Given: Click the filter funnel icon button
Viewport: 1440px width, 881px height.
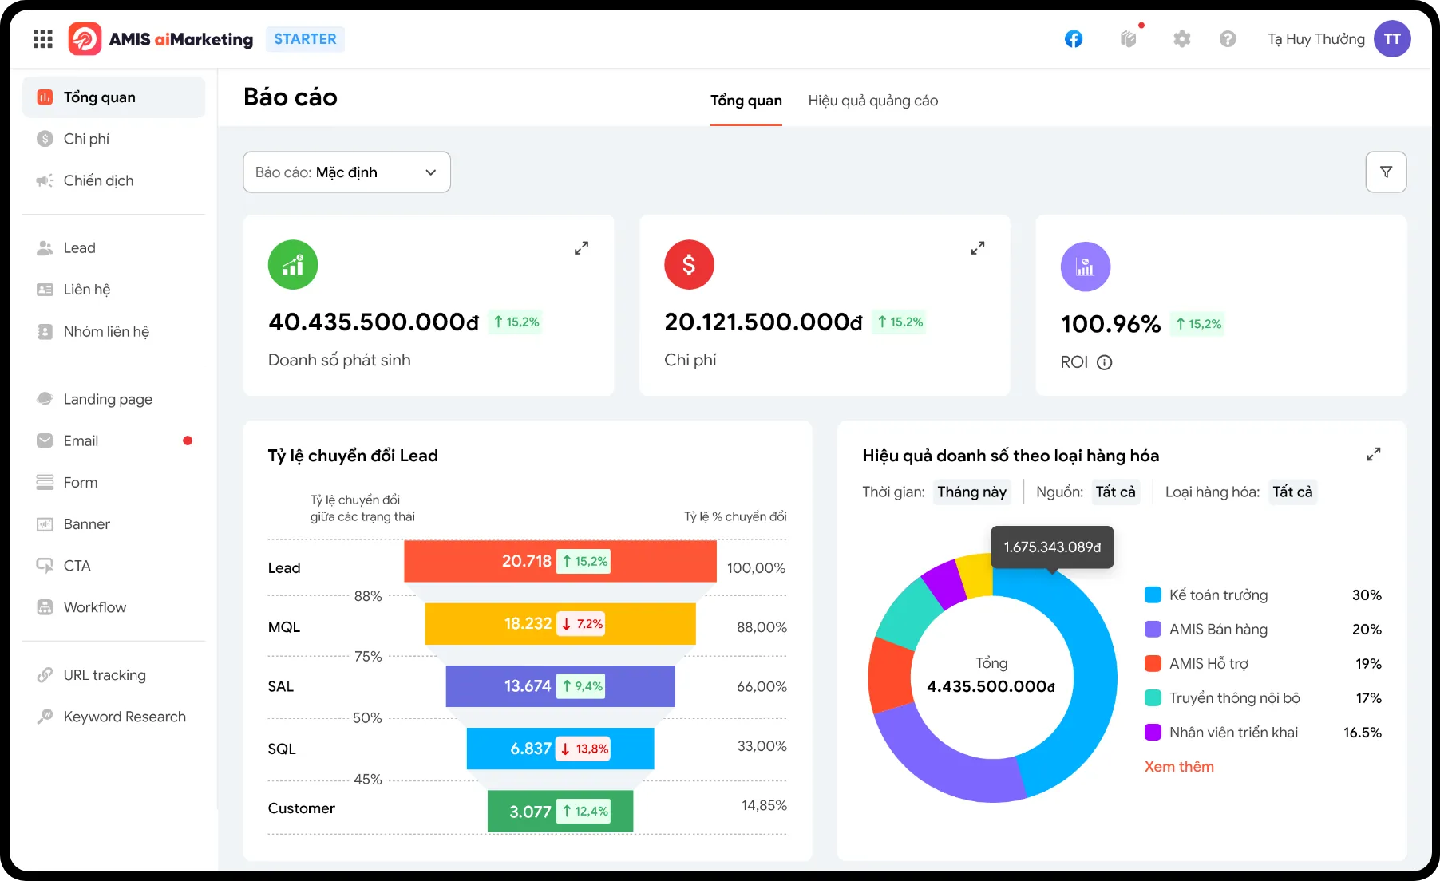Looking at the screenshot, I should point(1386,172).
